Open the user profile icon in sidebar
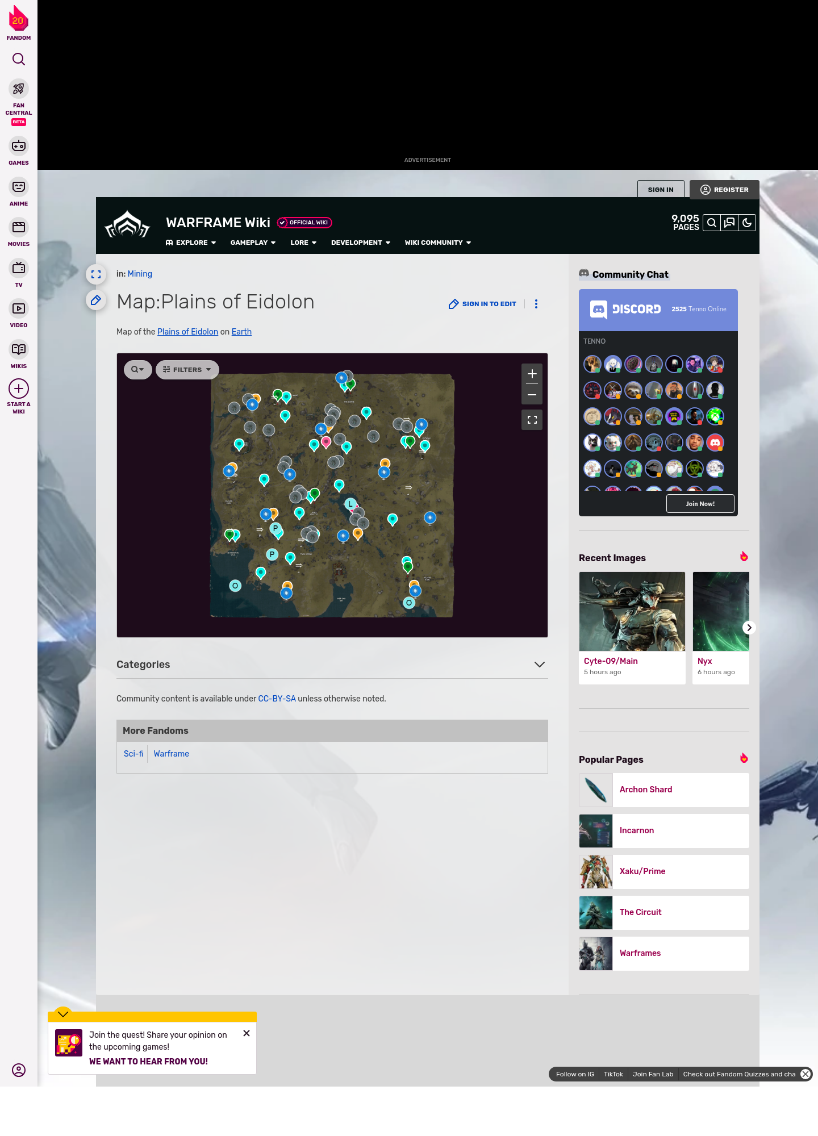The image size is (818, 1136). 19,1070
